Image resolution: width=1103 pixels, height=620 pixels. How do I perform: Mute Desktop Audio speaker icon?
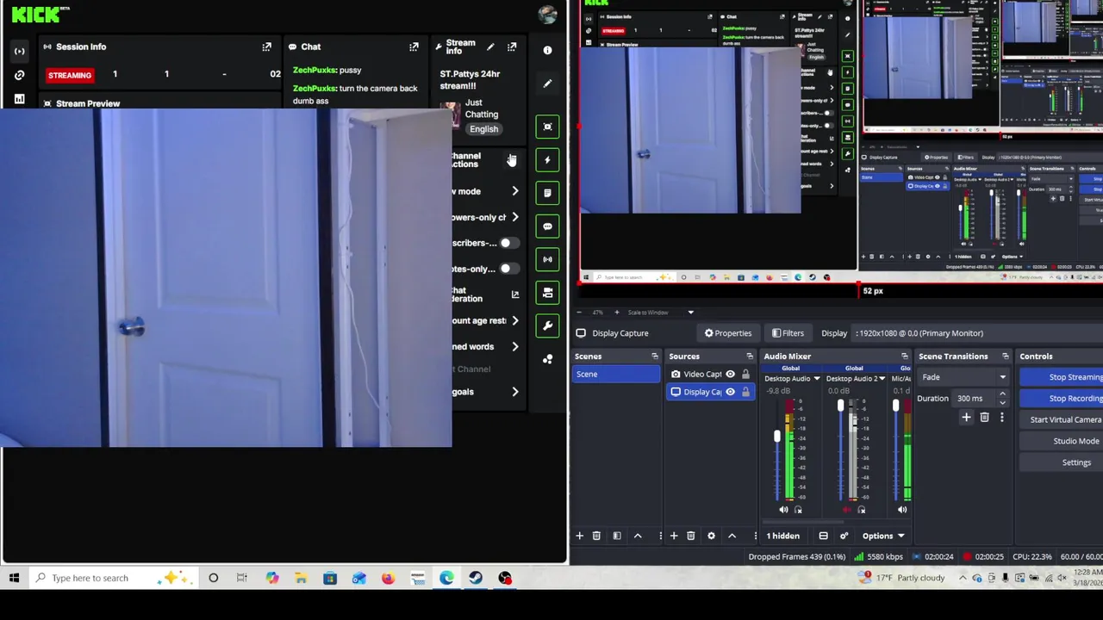(783, 510)
